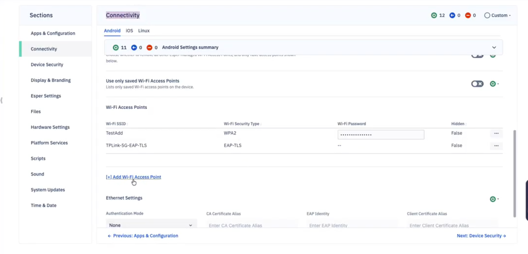Switch to the iOS tab

(129, 31)
